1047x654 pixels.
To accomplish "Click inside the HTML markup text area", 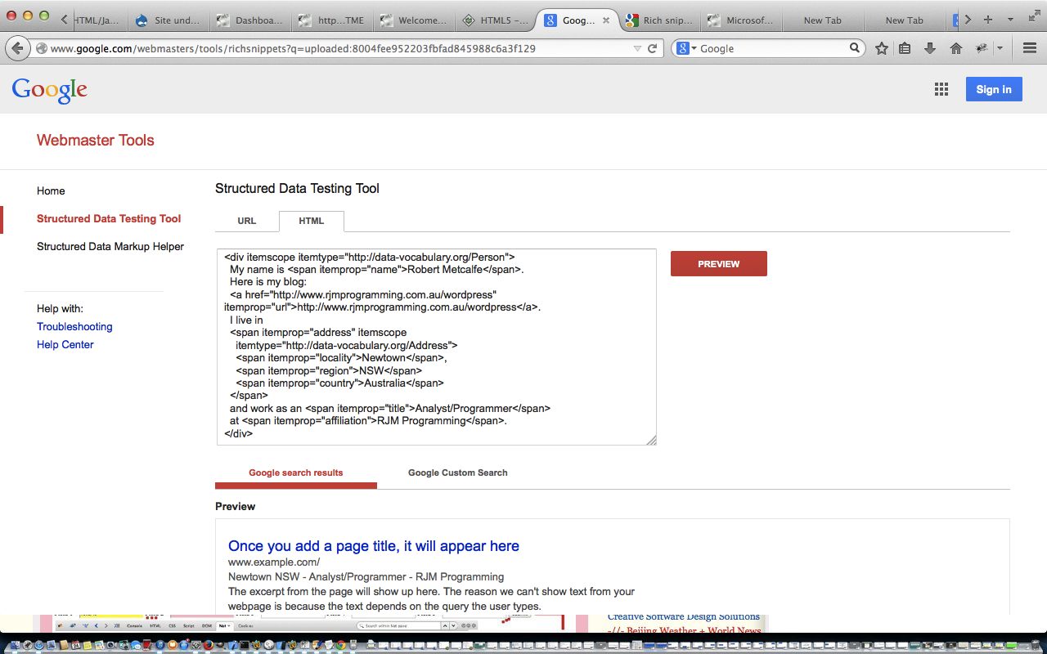I will coord(437,347).
